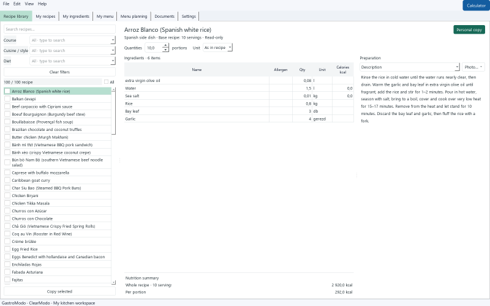Check the Bouillabaisse checkbox
490x306 pixels.
[7, 122]
